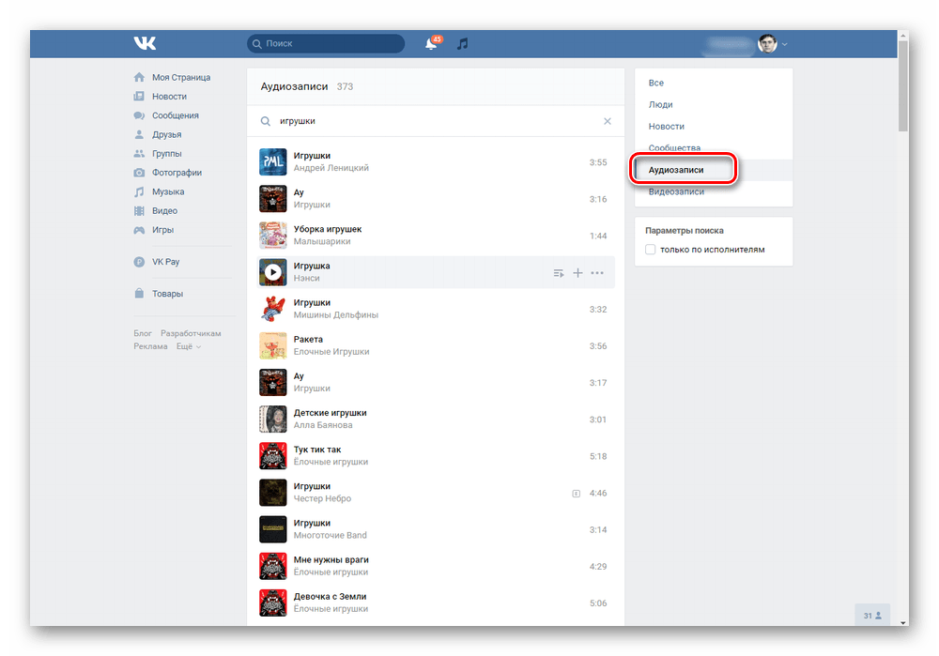Select Видеозаписи search category
This screenshot has width=939, height=656.
pyautogui.click(x=676, y=191)
